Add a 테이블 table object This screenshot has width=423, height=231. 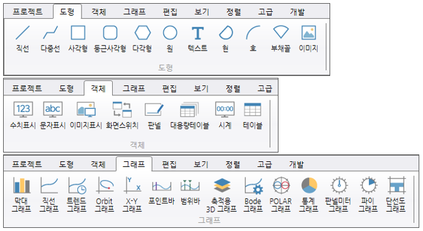[252, 115]
